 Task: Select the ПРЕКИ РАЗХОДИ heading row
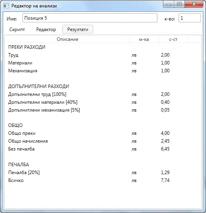pos(103,47)
